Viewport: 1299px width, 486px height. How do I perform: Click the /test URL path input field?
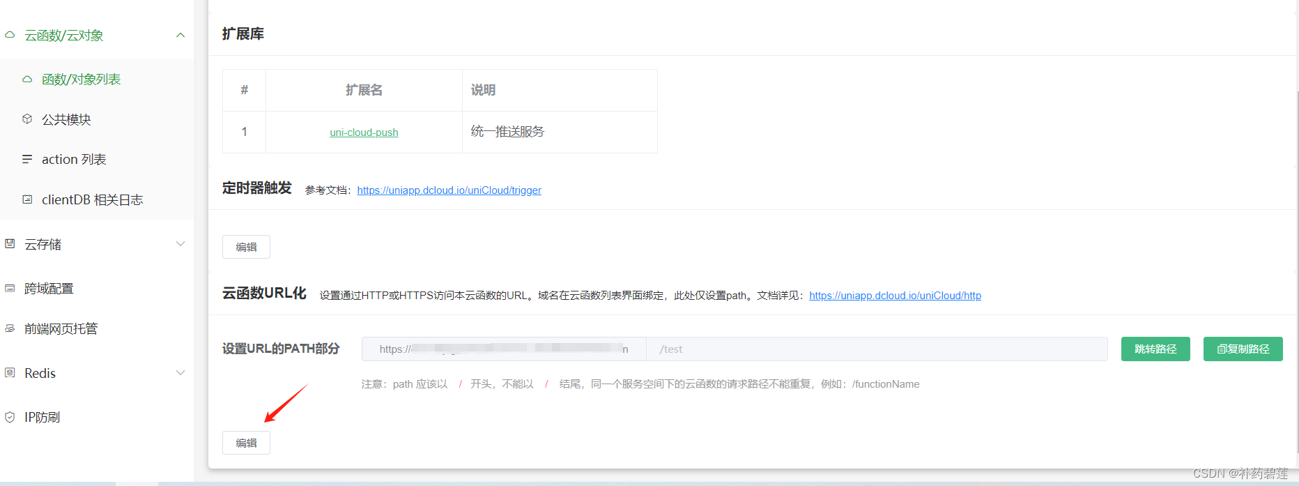click(877, 349)
